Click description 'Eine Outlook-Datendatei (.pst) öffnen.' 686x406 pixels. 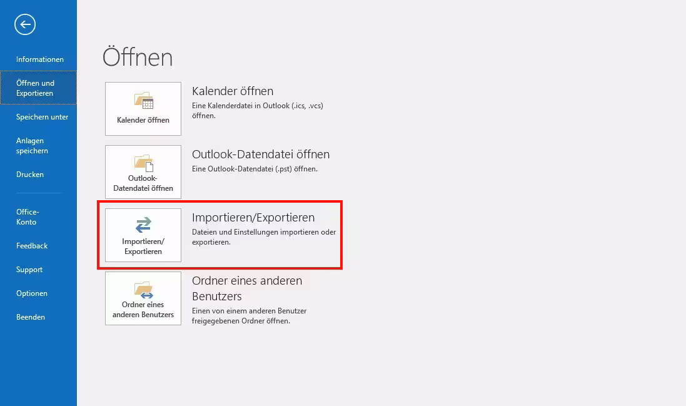255,169
